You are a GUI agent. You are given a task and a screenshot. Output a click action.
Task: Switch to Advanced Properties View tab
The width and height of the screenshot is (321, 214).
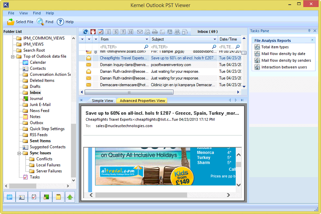pyautogui.click(x=142, y=100)
